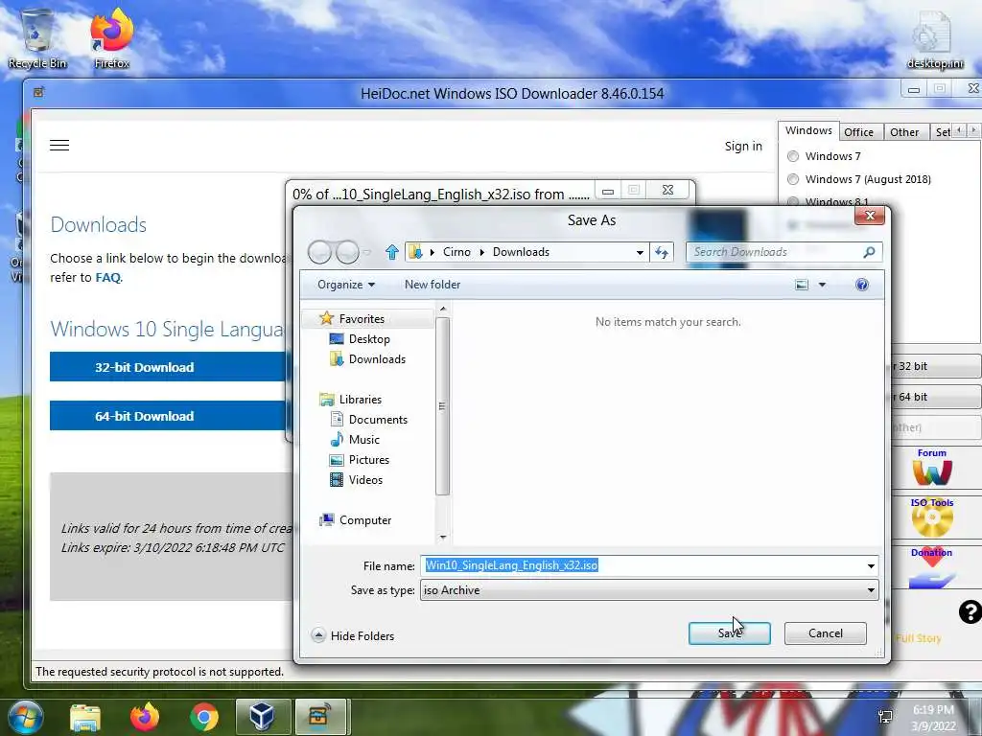
Task: Click the nav pane scroll down arrow
Action: pos(443,537)
